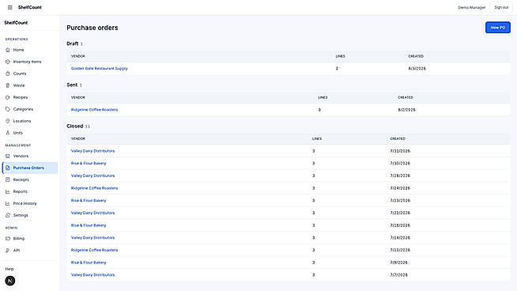
Task: Create a new PO with New PO button
Action: point(497,28)
